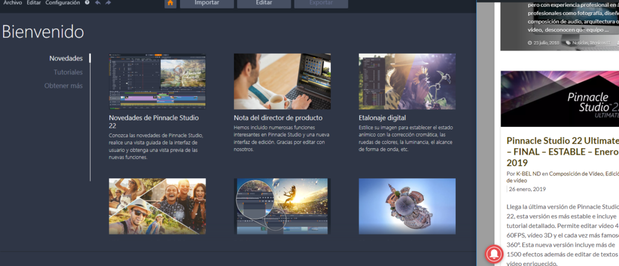This screenshot has height=266, width=619.
Task: Click the Undo arrow icon
Action: tap(98, 3)
